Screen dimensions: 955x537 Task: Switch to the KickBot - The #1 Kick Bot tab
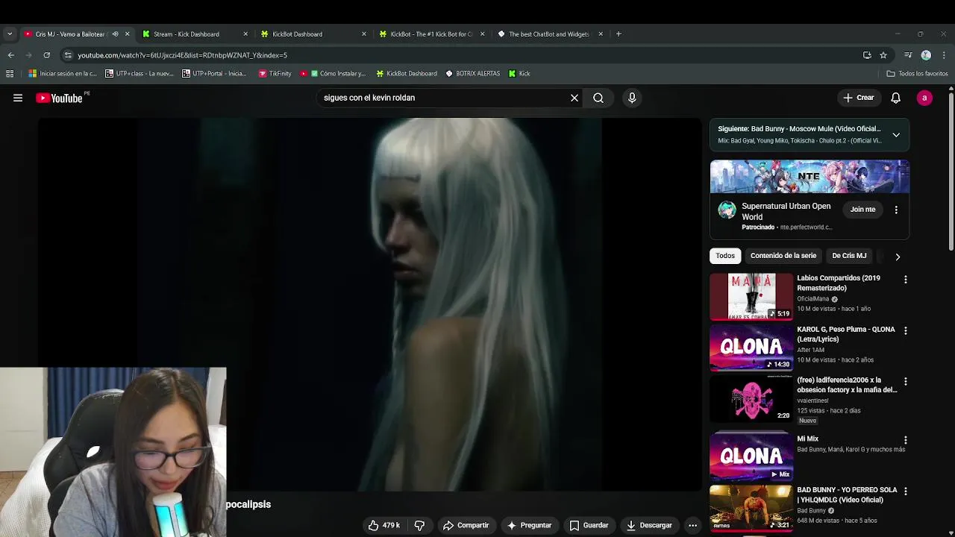[x=433, y=34]
